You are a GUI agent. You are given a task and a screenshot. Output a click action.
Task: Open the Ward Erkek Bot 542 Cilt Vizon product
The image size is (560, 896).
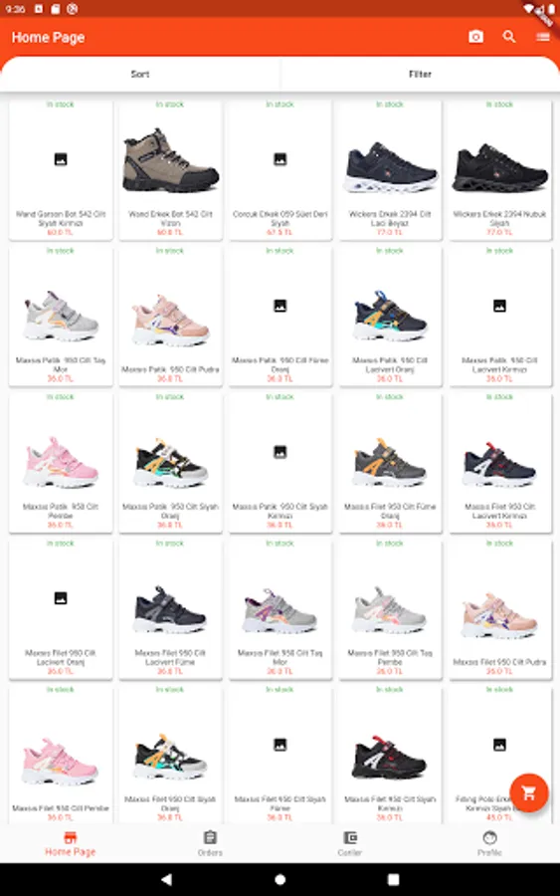pyautogui.click(x=170, y=169)
